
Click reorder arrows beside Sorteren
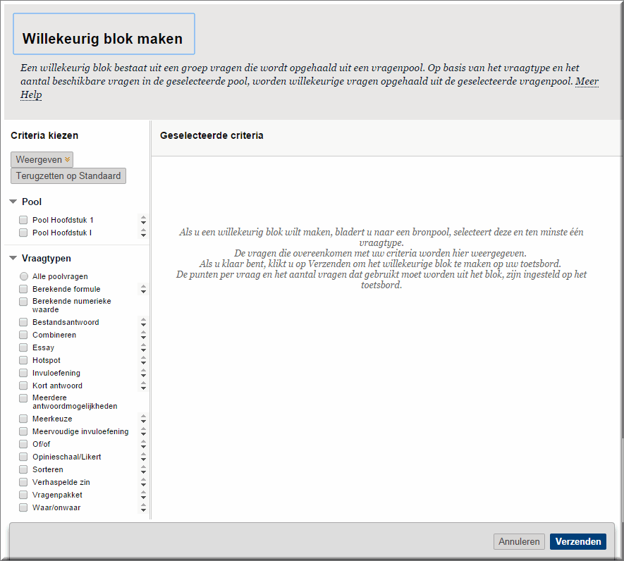pos(143,470)
